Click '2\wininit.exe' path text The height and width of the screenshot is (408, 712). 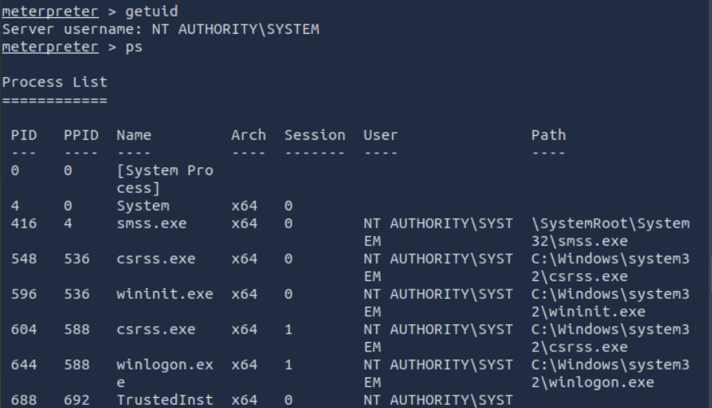(588, 312)
